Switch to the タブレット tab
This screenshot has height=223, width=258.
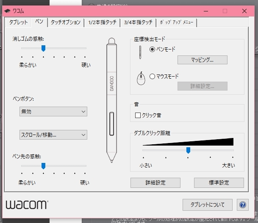[x=18, y=22]
